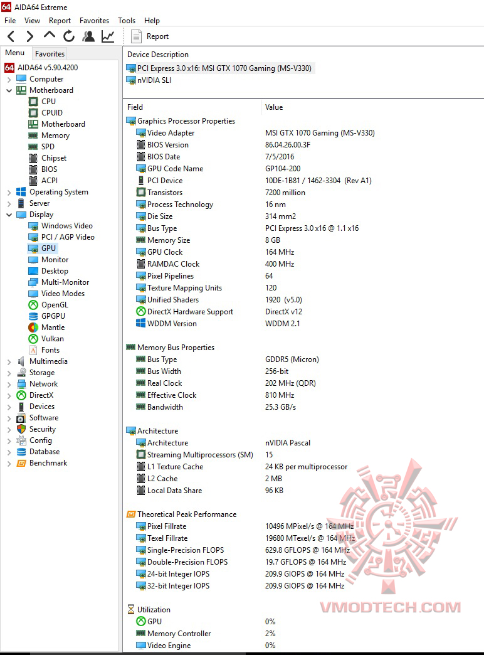Open the View menu
484x655 pixels.
point(32,21)
